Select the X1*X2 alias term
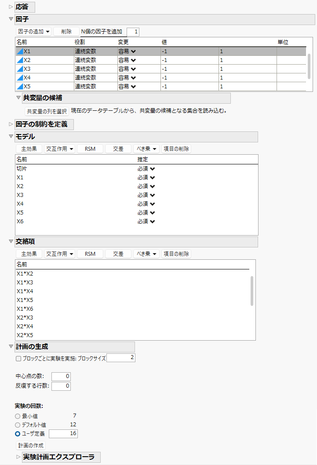Image resolution: width=317 pixels, height=465 pixels. 25,274
